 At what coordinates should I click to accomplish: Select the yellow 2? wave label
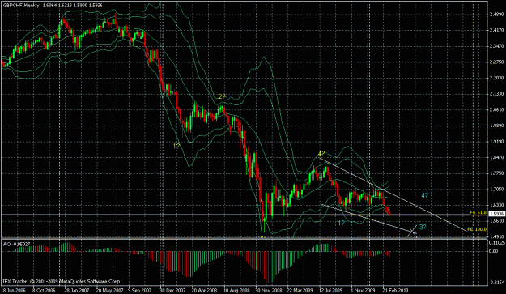222,96
